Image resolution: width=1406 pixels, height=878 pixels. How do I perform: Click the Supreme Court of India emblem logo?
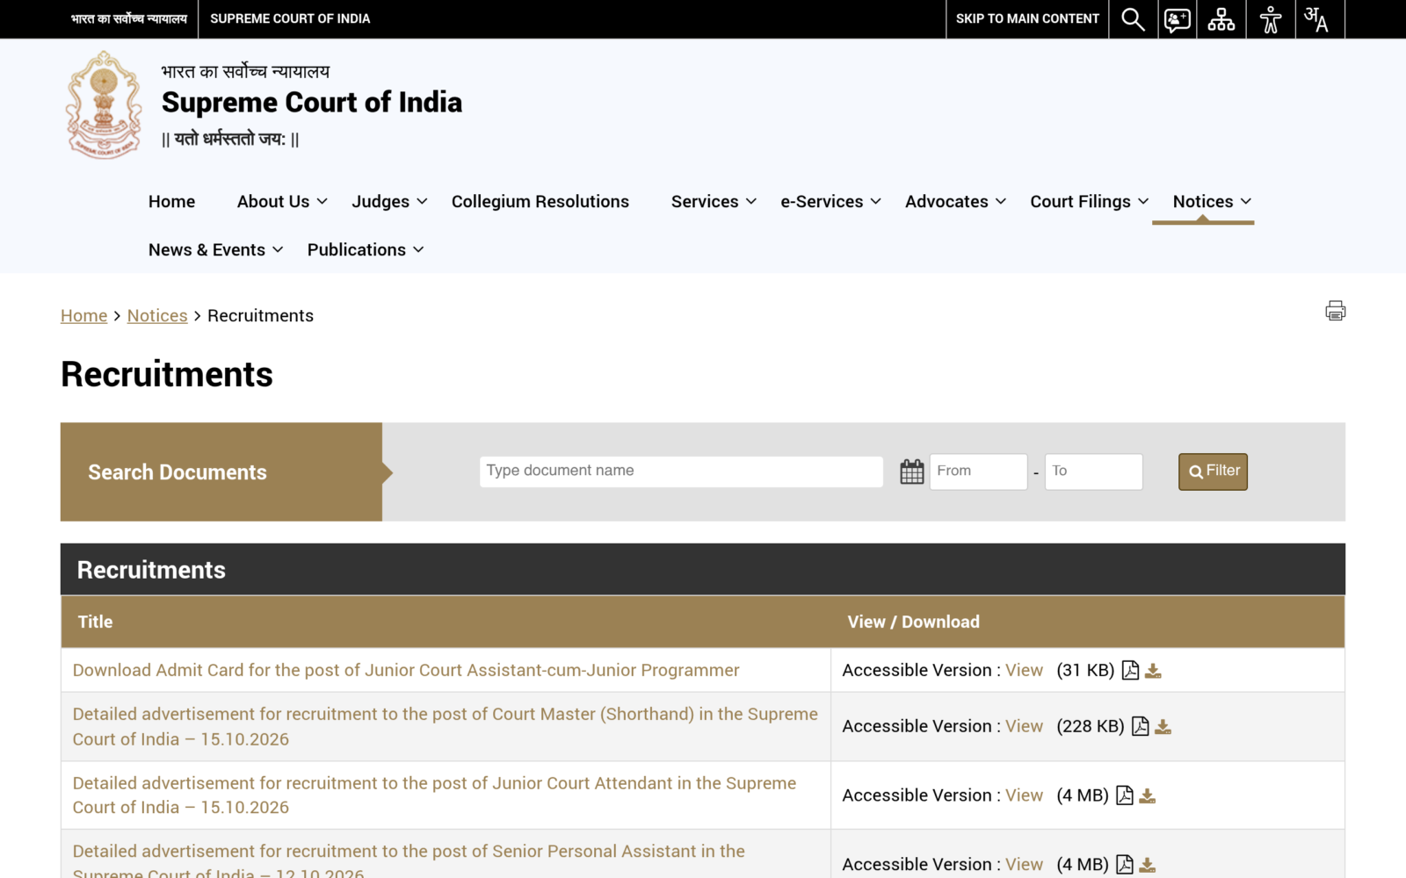coord(104,104)
